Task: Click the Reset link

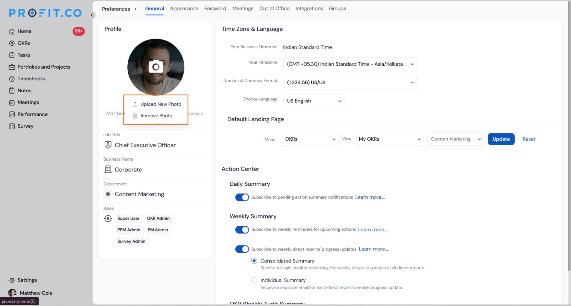Action: (x=529, y=139)
